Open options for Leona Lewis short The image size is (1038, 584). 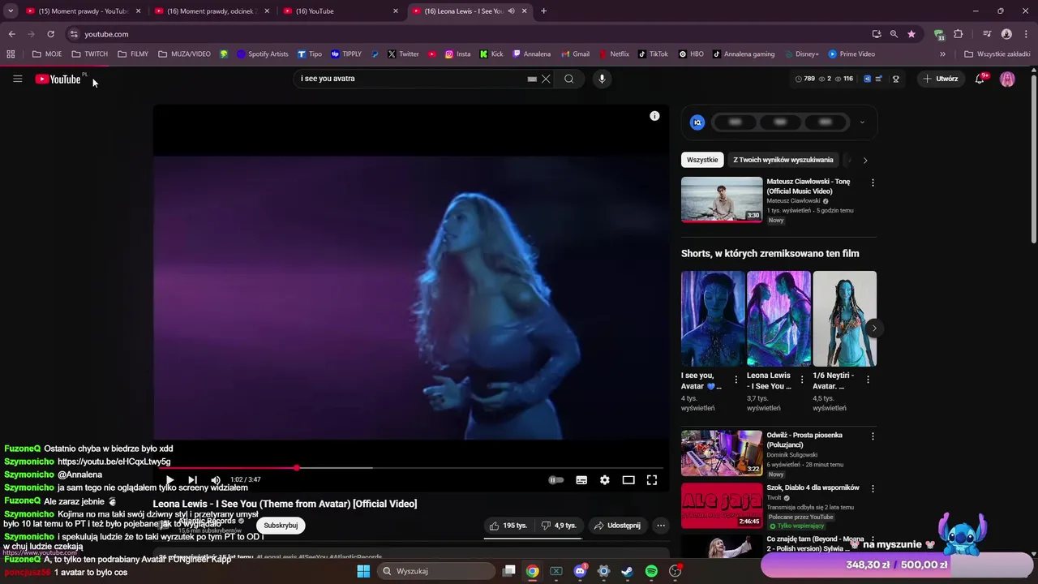tap(802, 379)
